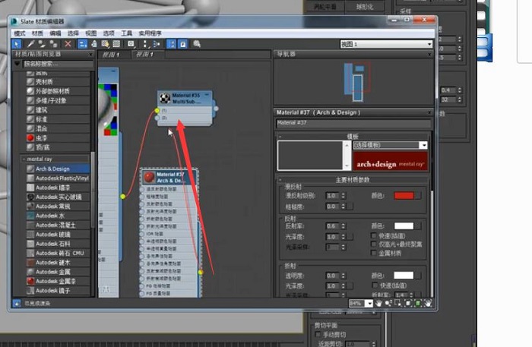
Task: Click Hide Unused Nodeslots icon
Action: pos(94,44)
